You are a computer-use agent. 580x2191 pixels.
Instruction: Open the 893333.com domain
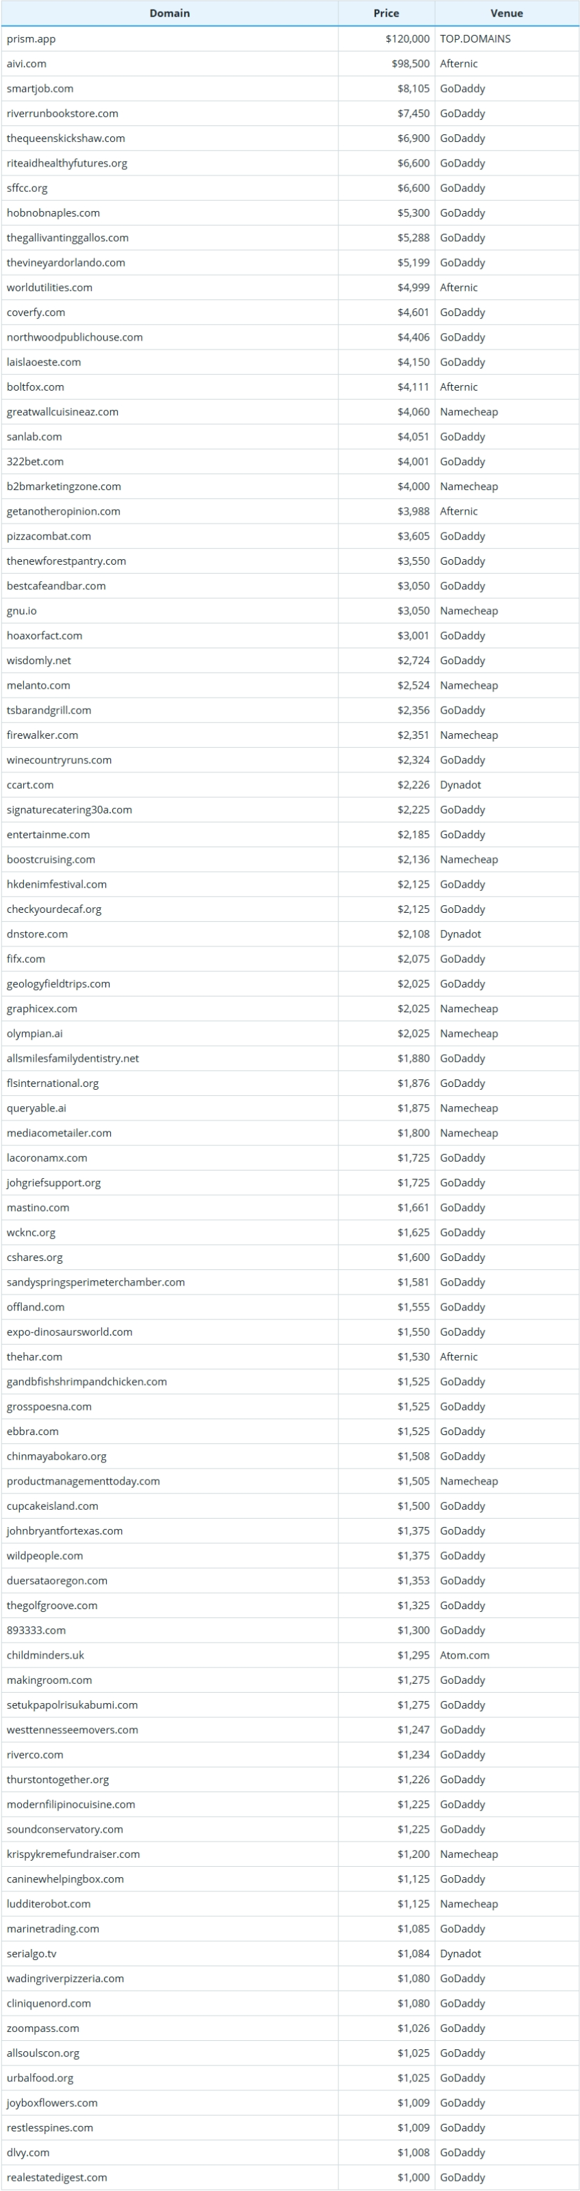coord(36,1630)
